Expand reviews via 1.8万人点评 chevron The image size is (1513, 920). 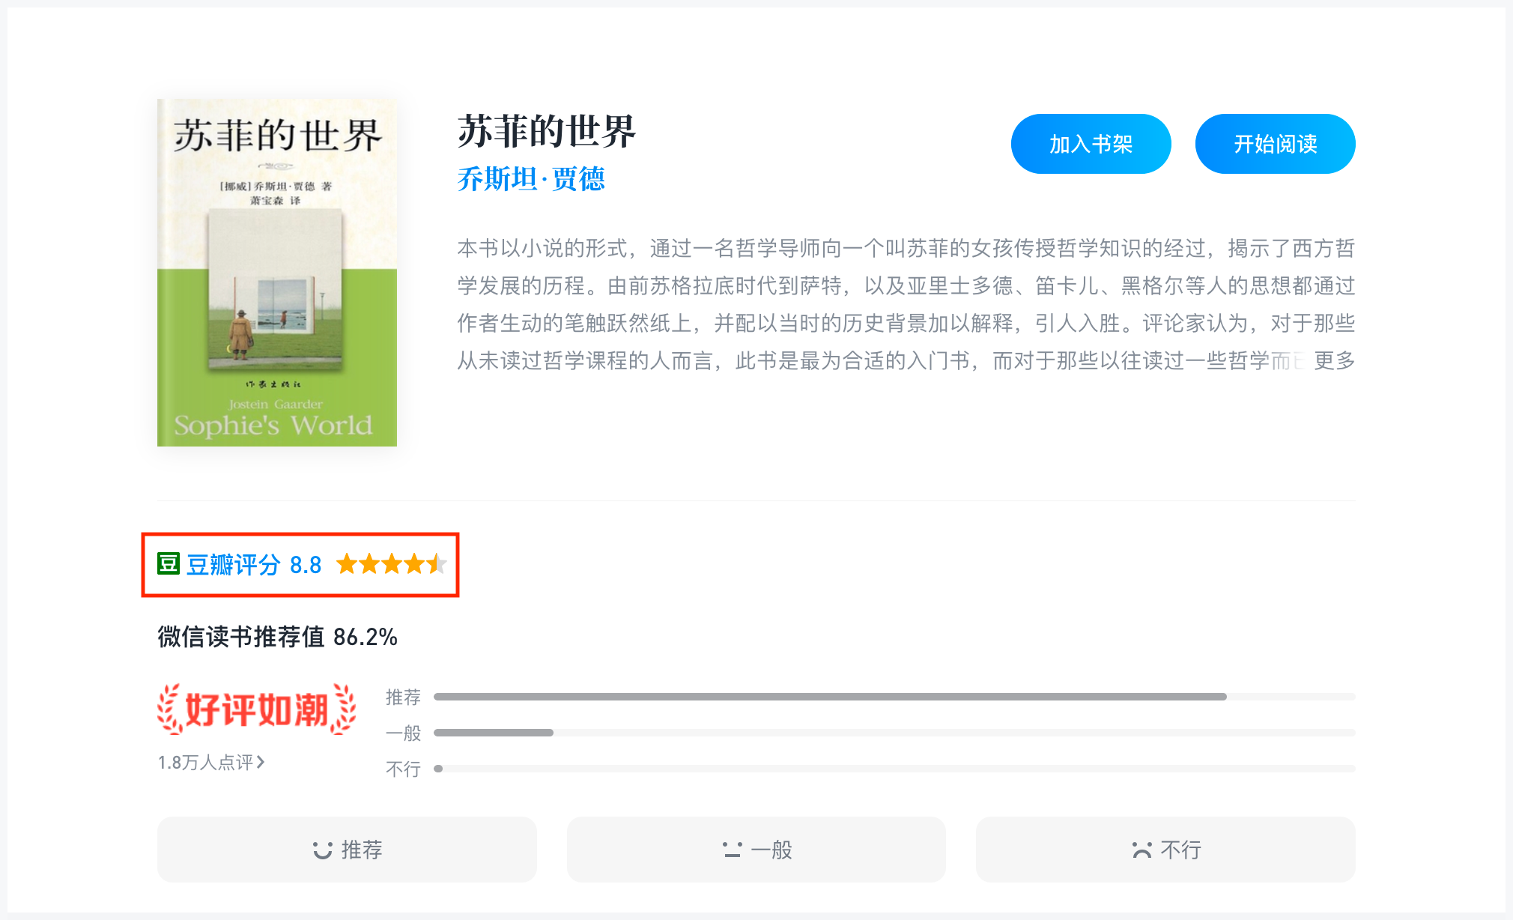click(261, 763)
